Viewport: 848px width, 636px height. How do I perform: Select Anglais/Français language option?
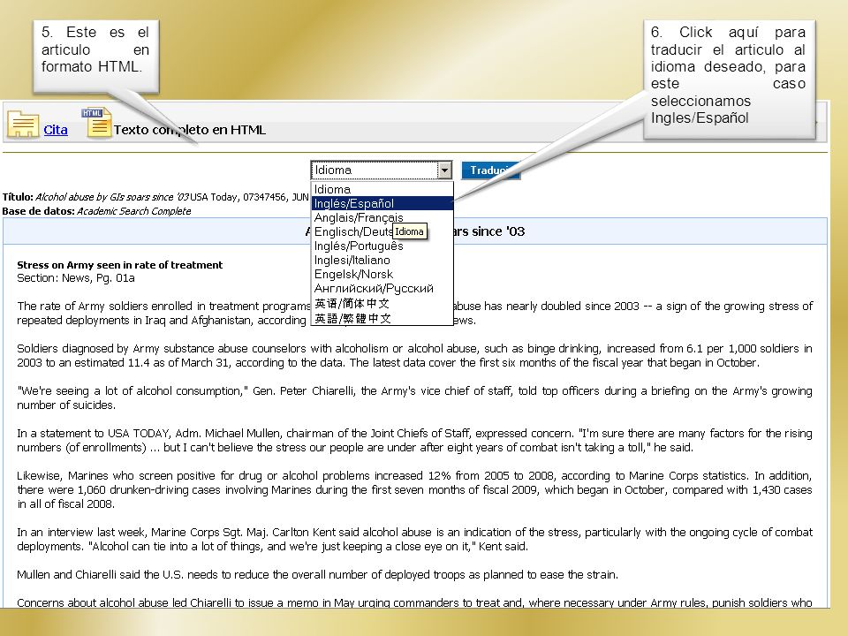pos(382,217)
